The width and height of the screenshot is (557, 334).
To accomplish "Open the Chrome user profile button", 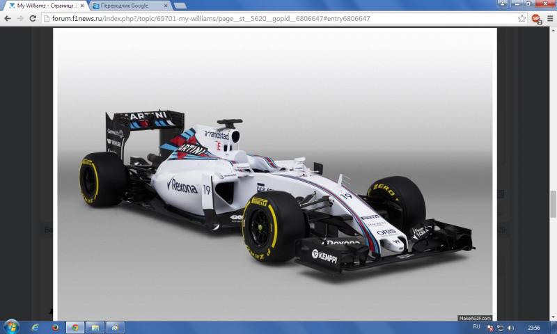I will [503, 3].
